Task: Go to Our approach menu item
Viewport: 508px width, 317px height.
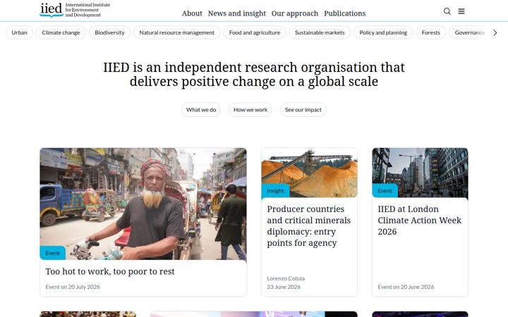Action: click(295, 13)
